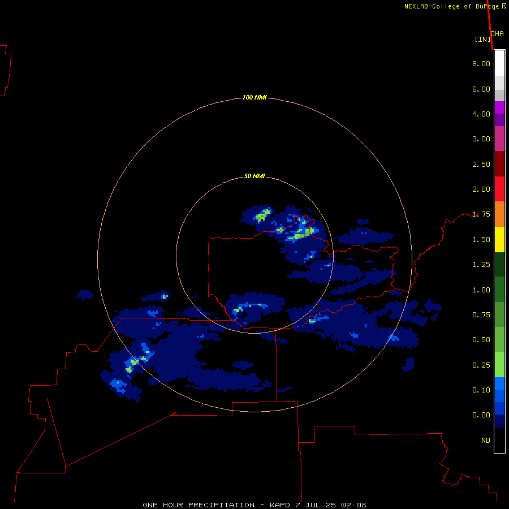The height and width of the screenshot is (509, 509).
Task: Click the 2.50 legend value
Action: coord(481,164)
